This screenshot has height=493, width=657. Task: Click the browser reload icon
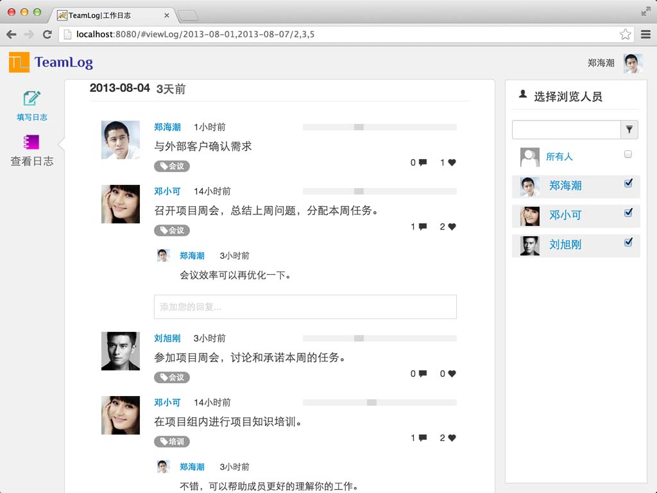(47, 35)
